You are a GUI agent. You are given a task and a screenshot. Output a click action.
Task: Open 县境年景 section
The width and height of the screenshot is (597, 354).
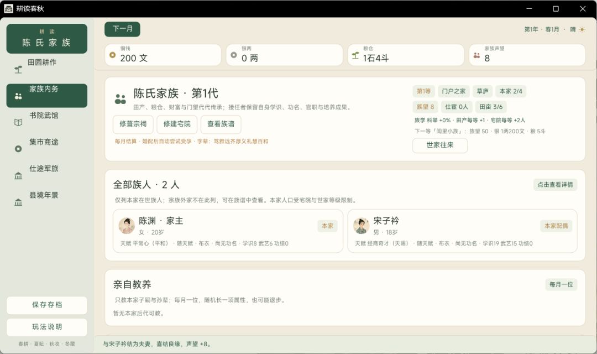tap(47, 202)
